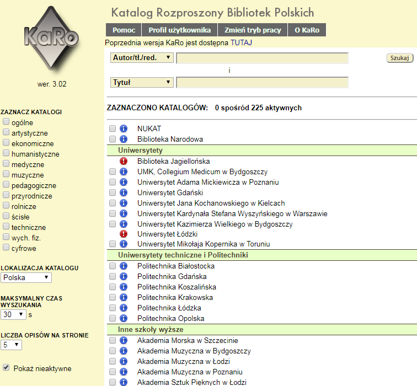
Task: Check the rolnicze catalog category
Action: click(x=6, y=205)
